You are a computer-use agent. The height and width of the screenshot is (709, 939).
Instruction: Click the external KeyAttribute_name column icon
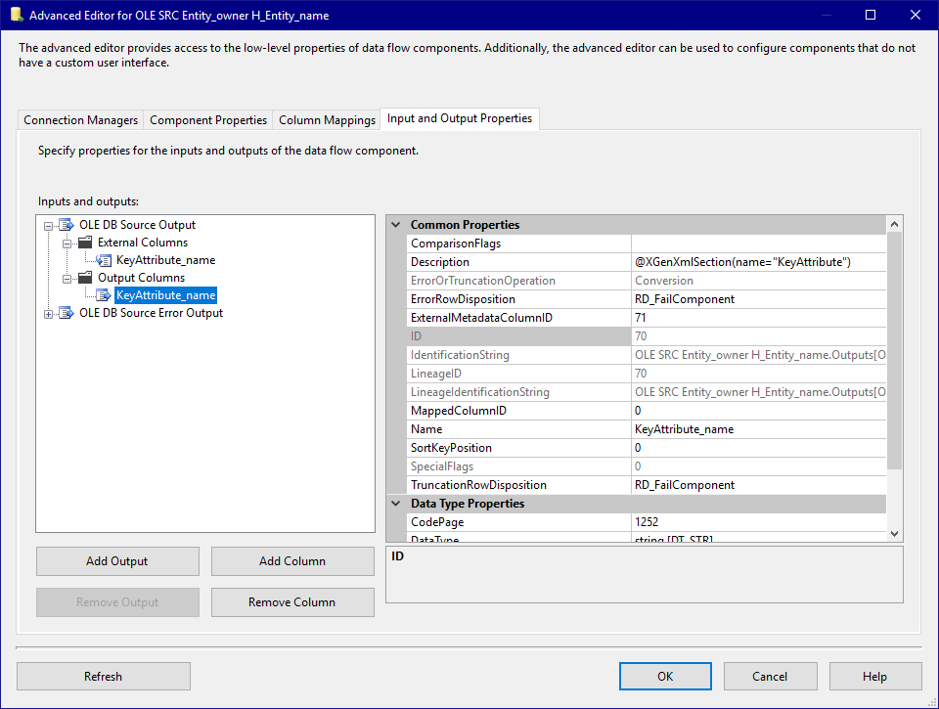pos(104,260)
